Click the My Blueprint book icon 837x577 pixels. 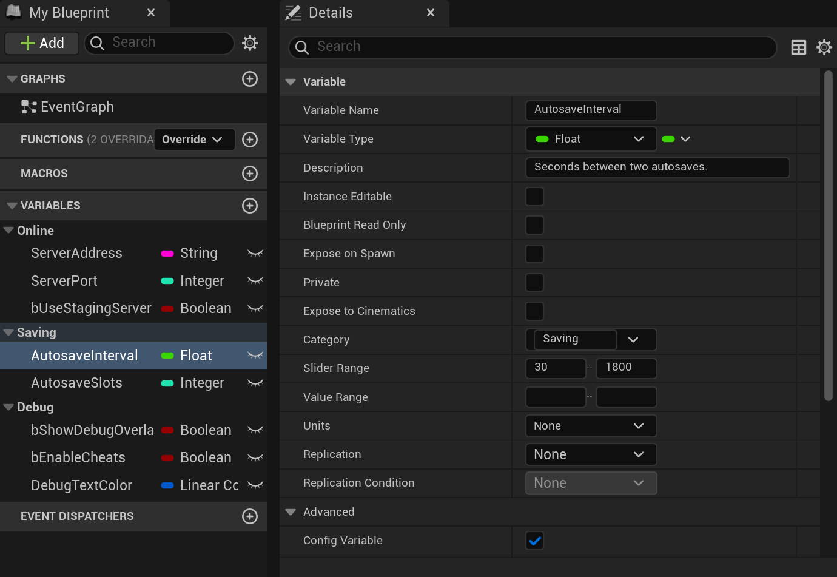13,12
